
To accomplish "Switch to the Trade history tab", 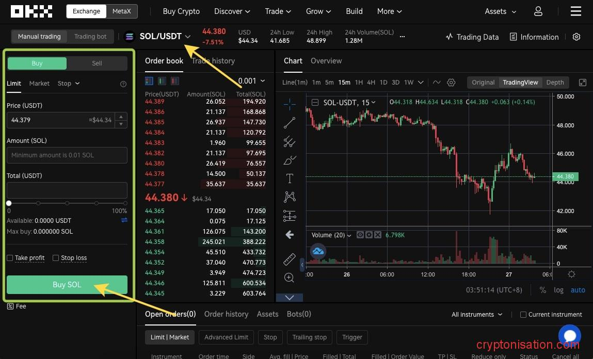I will [213, 61].
